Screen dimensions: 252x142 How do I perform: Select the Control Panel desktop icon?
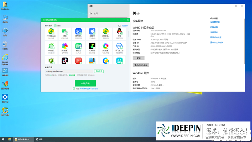pyautogui.click(x=5, y=72)
